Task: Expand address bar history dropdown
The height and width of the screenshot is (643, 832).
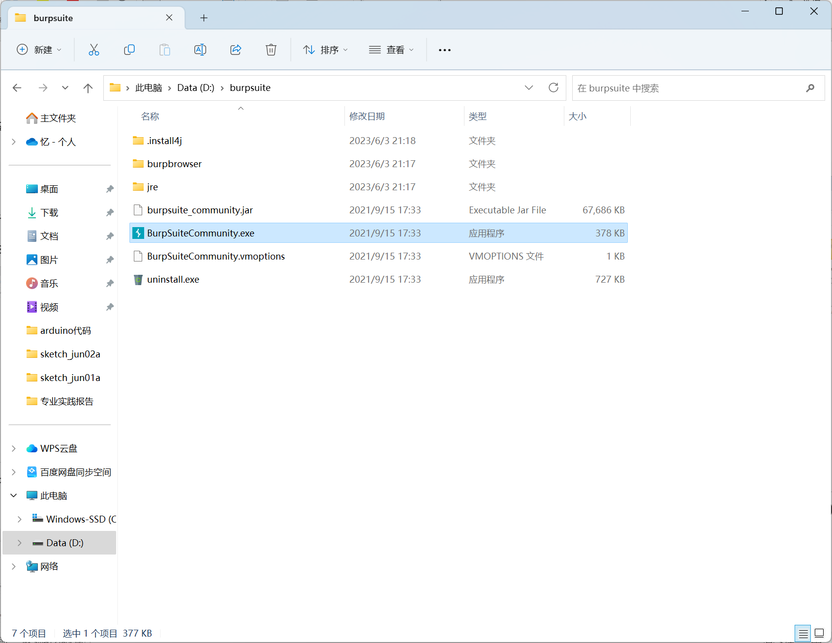Action: pos(529,88)
